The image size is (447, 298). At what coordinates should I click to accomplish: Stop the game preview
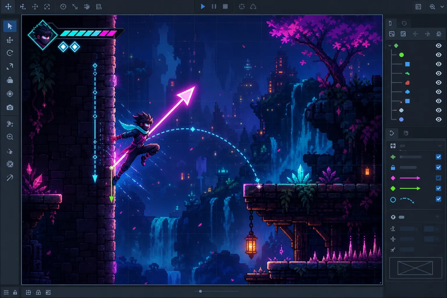pos(225,6)
